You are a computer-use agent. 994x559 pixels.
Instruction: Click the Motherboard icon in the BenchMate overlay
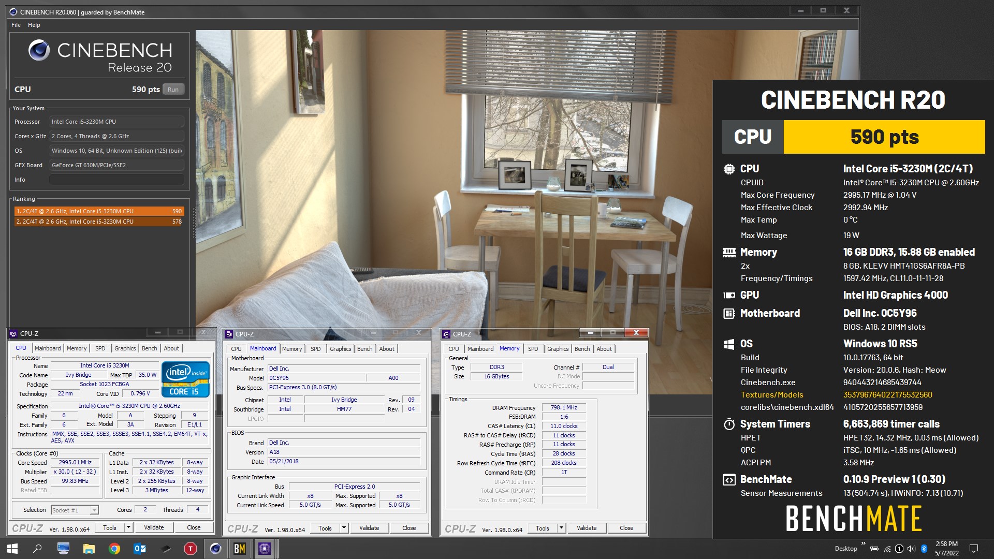click(729, 313)
